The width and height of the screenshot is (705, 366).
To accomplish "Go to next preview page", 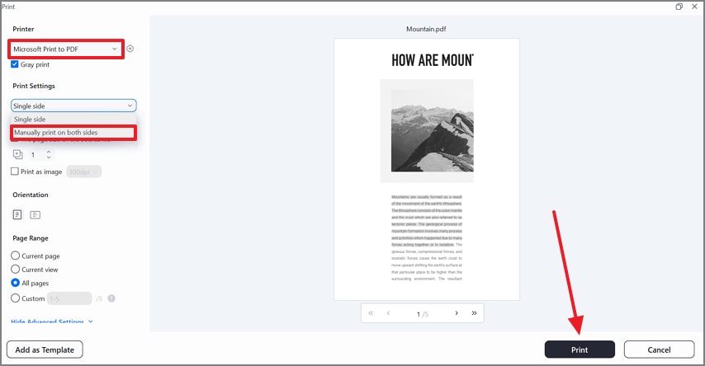I will 457,313.
